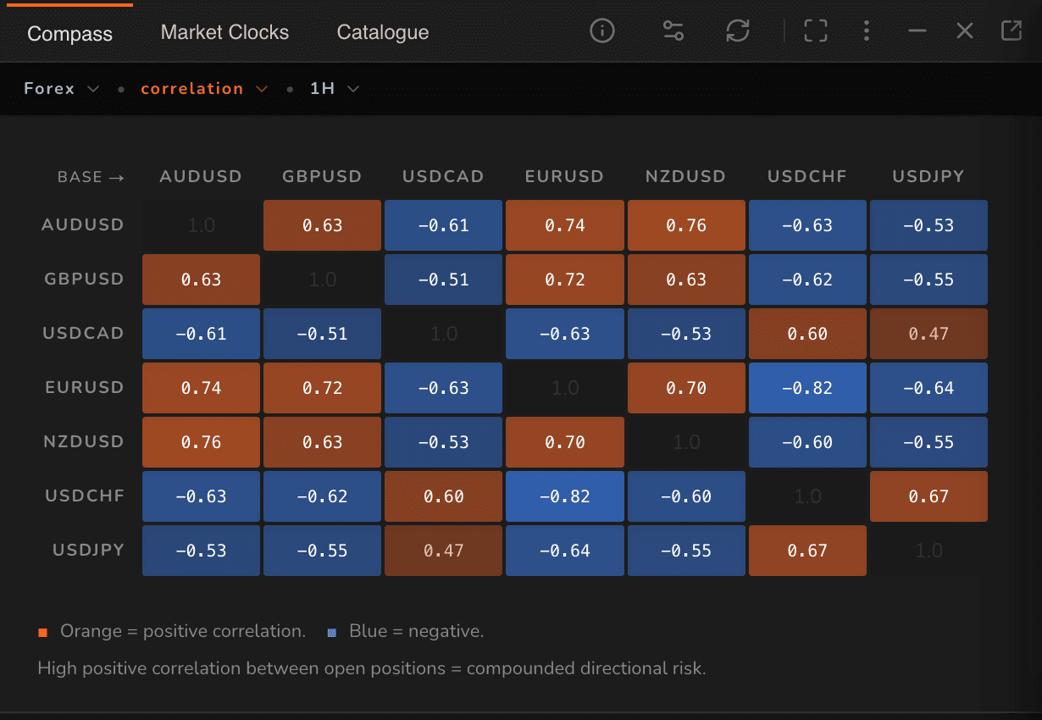Switch to the Compass tab
Viewport: 1042px width, 720px height.
69,34
